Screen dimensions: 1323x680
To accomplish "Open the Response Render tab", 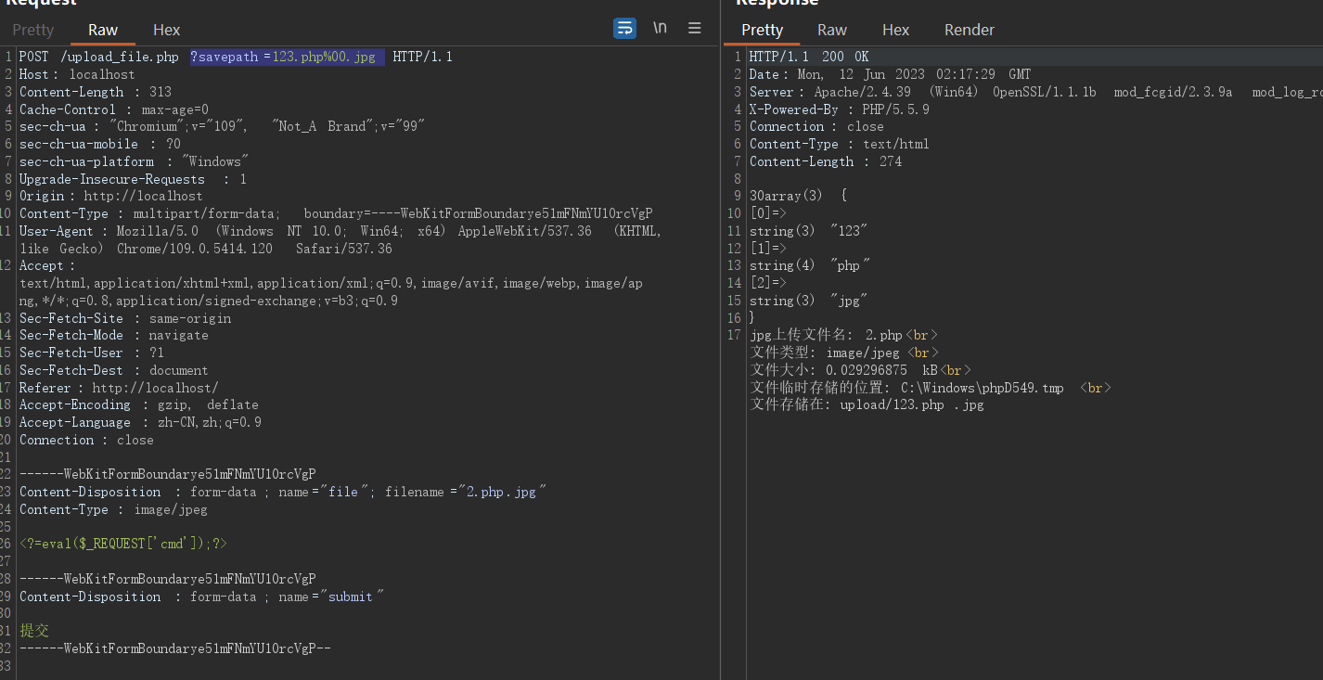I will pyautogui.click(x=970, y=30).
